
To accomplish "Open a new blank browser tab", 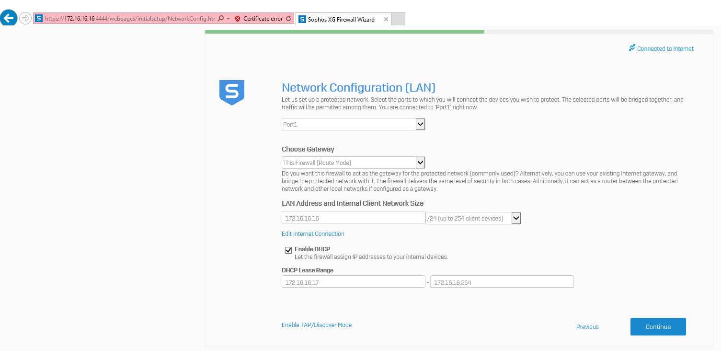I will click(398, 19).
